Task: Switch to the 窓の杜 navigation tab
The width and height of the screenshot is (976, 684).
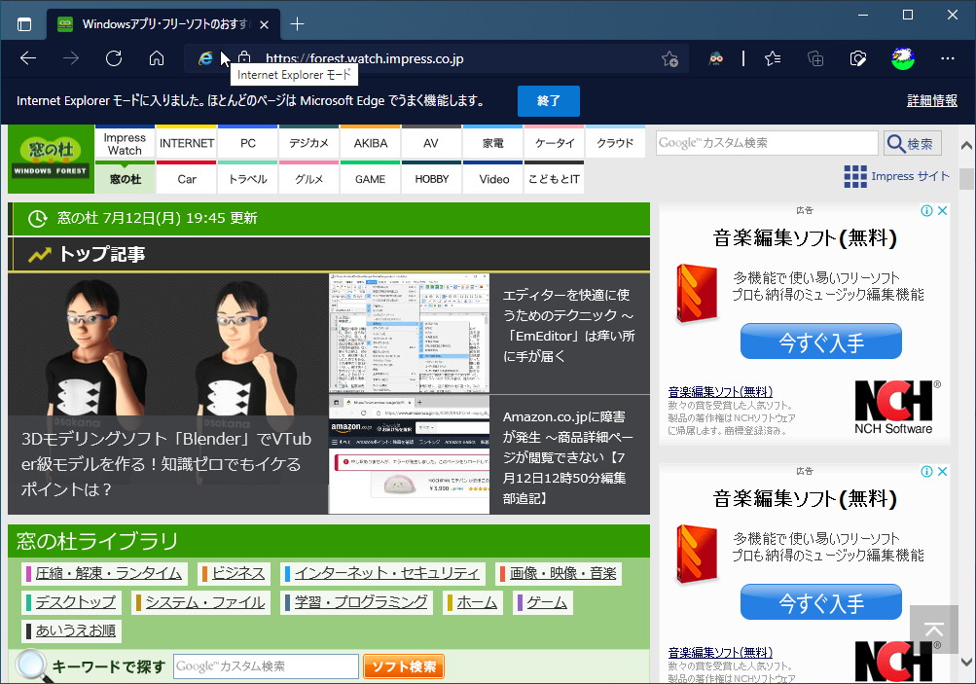Action: coord(125,178)
